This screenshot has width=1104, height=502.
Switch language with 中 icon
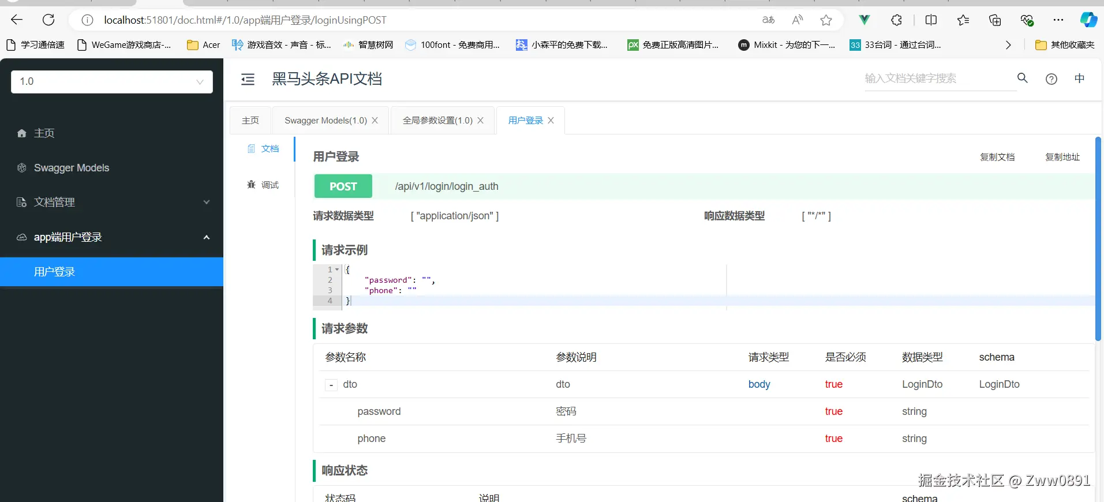coord(1080,78)
